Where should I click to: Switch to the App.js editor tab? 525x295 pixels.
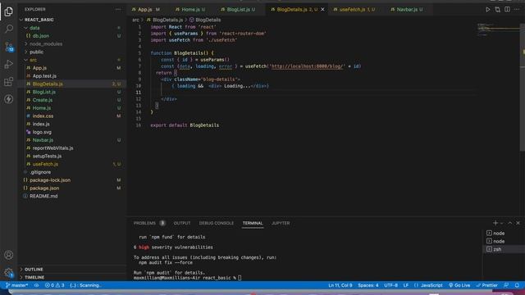point(146,9)
